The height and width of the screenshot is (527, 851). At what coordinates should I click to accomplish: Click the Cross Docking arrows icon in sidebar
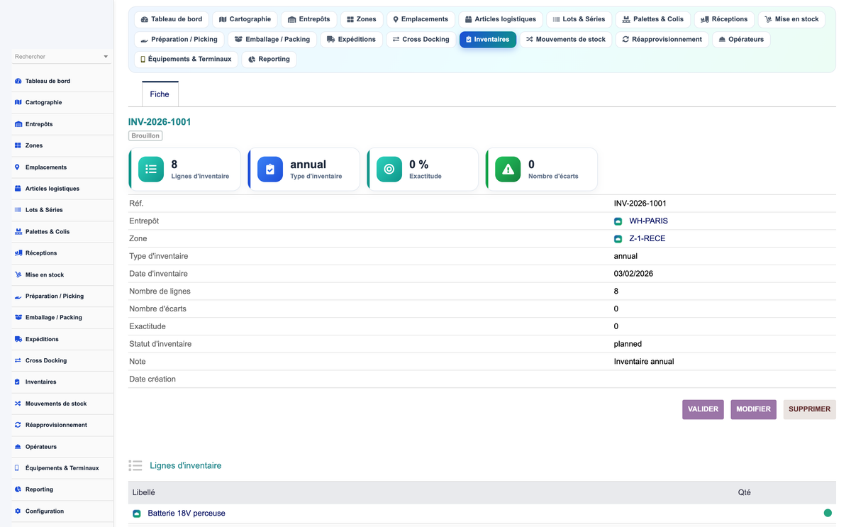pos(18,360)
